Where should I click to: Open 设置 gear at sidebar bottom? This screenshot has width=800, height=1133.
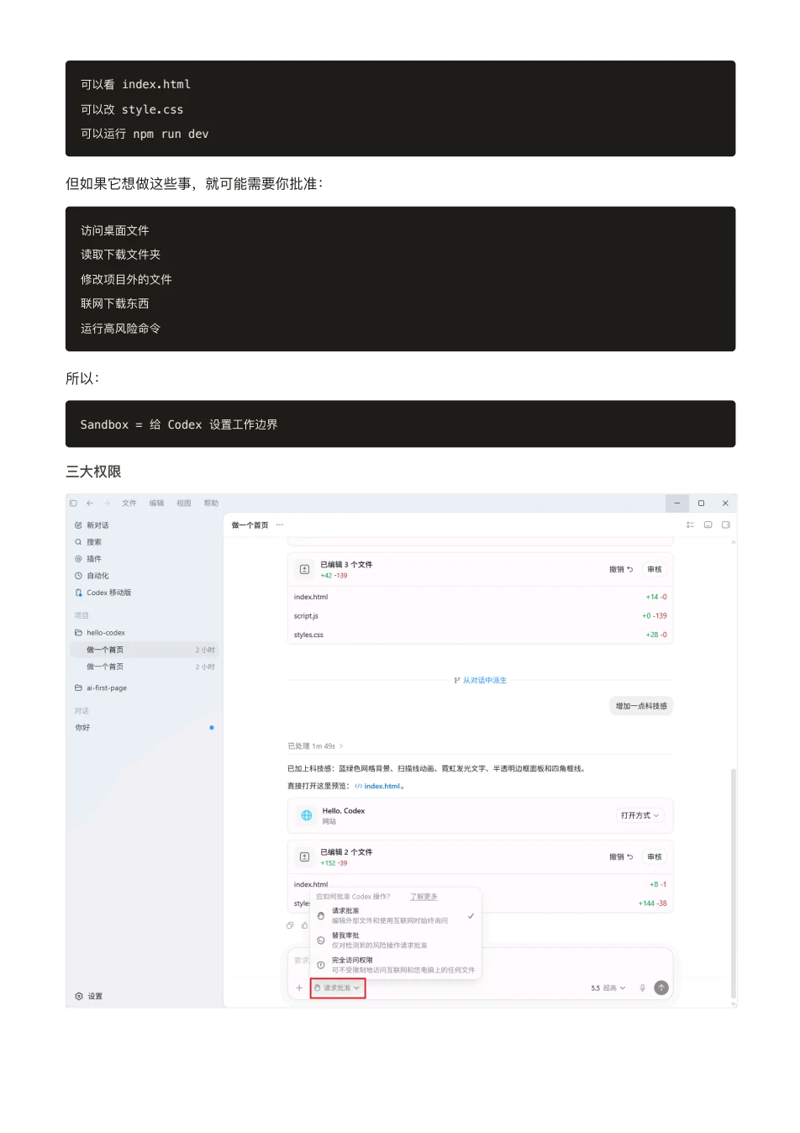(89, 996)
